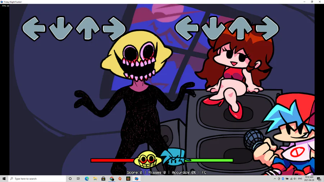The height and width of the screenshot is (182, 324).
Task: Click the webcam tray icon
Action: tap(279, 179)
